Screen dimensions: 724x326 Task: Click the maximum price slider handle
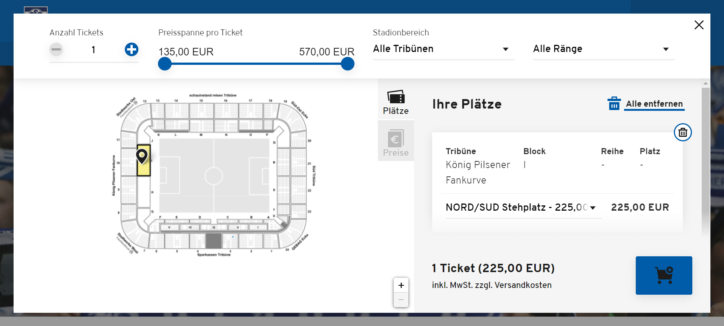[348, 64]
